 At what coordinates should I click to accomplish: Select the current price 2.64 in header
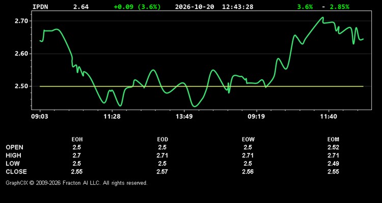(x=81, y=7)
